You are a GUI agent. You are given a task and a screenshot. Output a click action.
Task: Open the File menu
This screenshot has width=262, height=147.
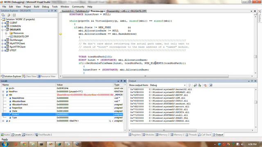(4, 7)
